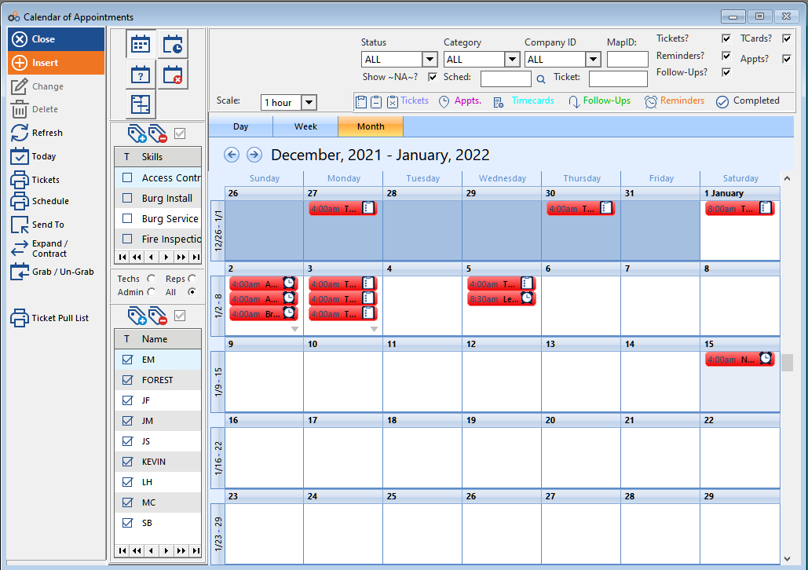Click the MapID input field

click(627, 60)
